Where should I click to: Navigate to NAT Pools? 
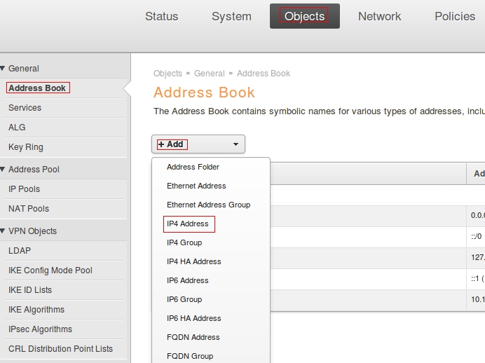(x=29, y=209)
